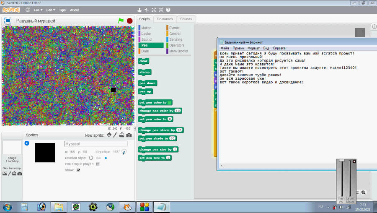377x213 pixels.
Task: Click the sprite direction dial
Action: pos(124,152)
